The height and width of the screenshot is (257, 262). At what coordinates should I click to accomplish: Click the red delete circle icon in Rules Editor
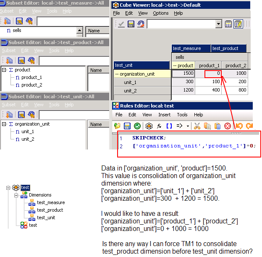228,126
